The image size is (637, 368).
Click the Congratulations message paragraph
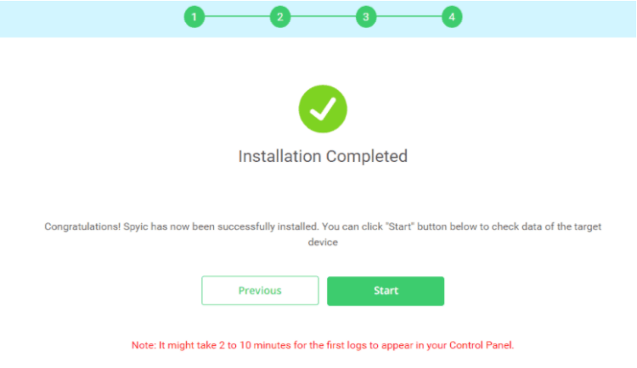pyautogui.click(x=323, y=234)
